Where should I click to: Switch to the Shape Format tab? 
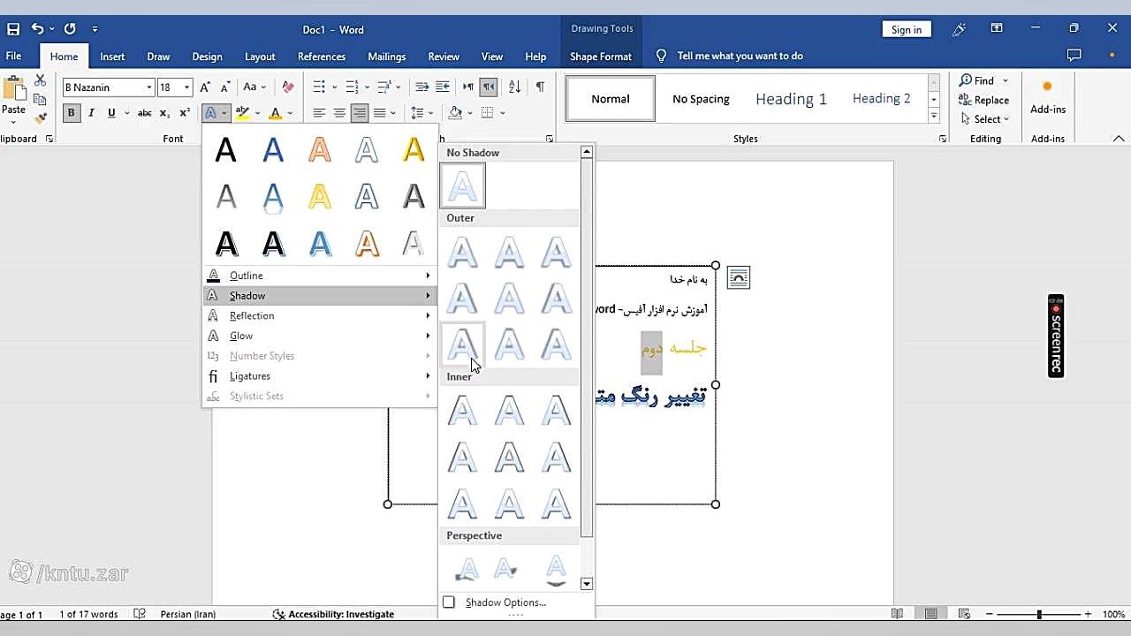point(601,56)
